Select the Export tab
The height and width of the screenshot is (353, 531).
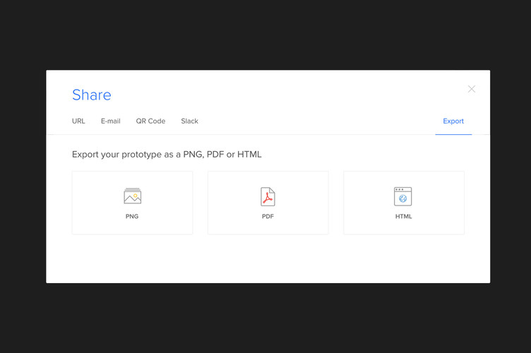pyautogui.click(x=453, y=121)
